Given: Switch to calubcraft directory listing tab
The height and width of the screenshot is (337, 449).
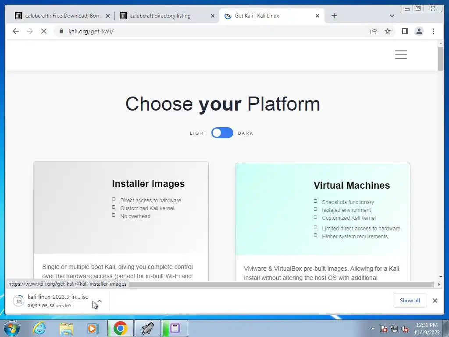Looking at the screenshot, I should pyautogui.click(x=167, y=16).
